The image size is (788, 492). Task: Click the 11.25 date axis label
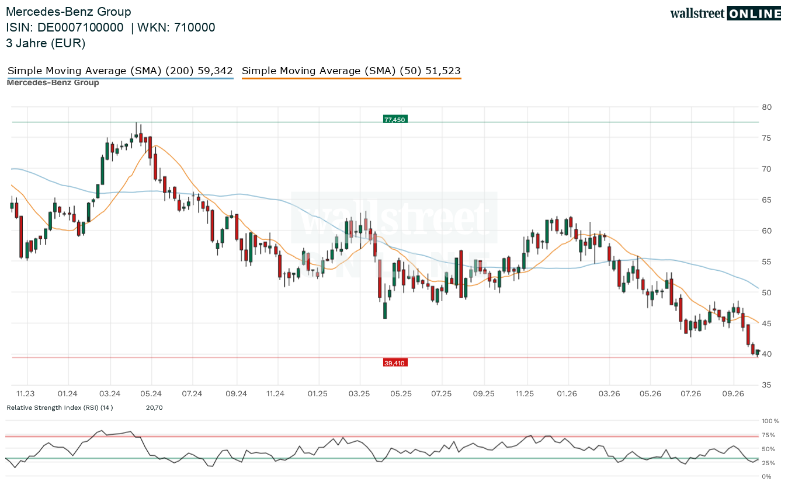[525, 394]
